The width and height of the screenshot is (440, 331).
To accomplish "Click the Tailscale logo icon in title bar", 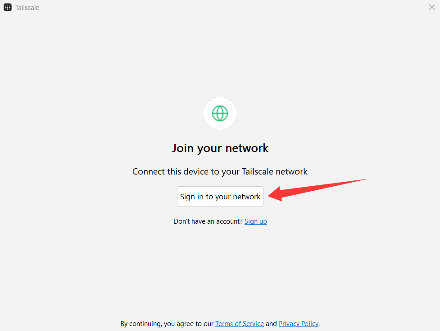I will point(8,7).
